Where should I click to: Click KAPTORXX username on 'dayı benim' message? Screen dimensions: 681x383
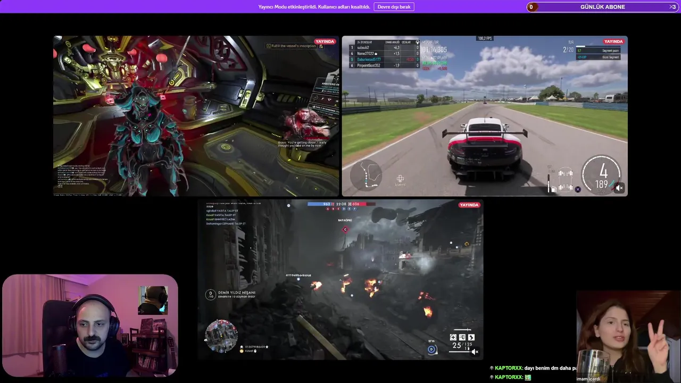pyautogui.click(x=508, y=368)
